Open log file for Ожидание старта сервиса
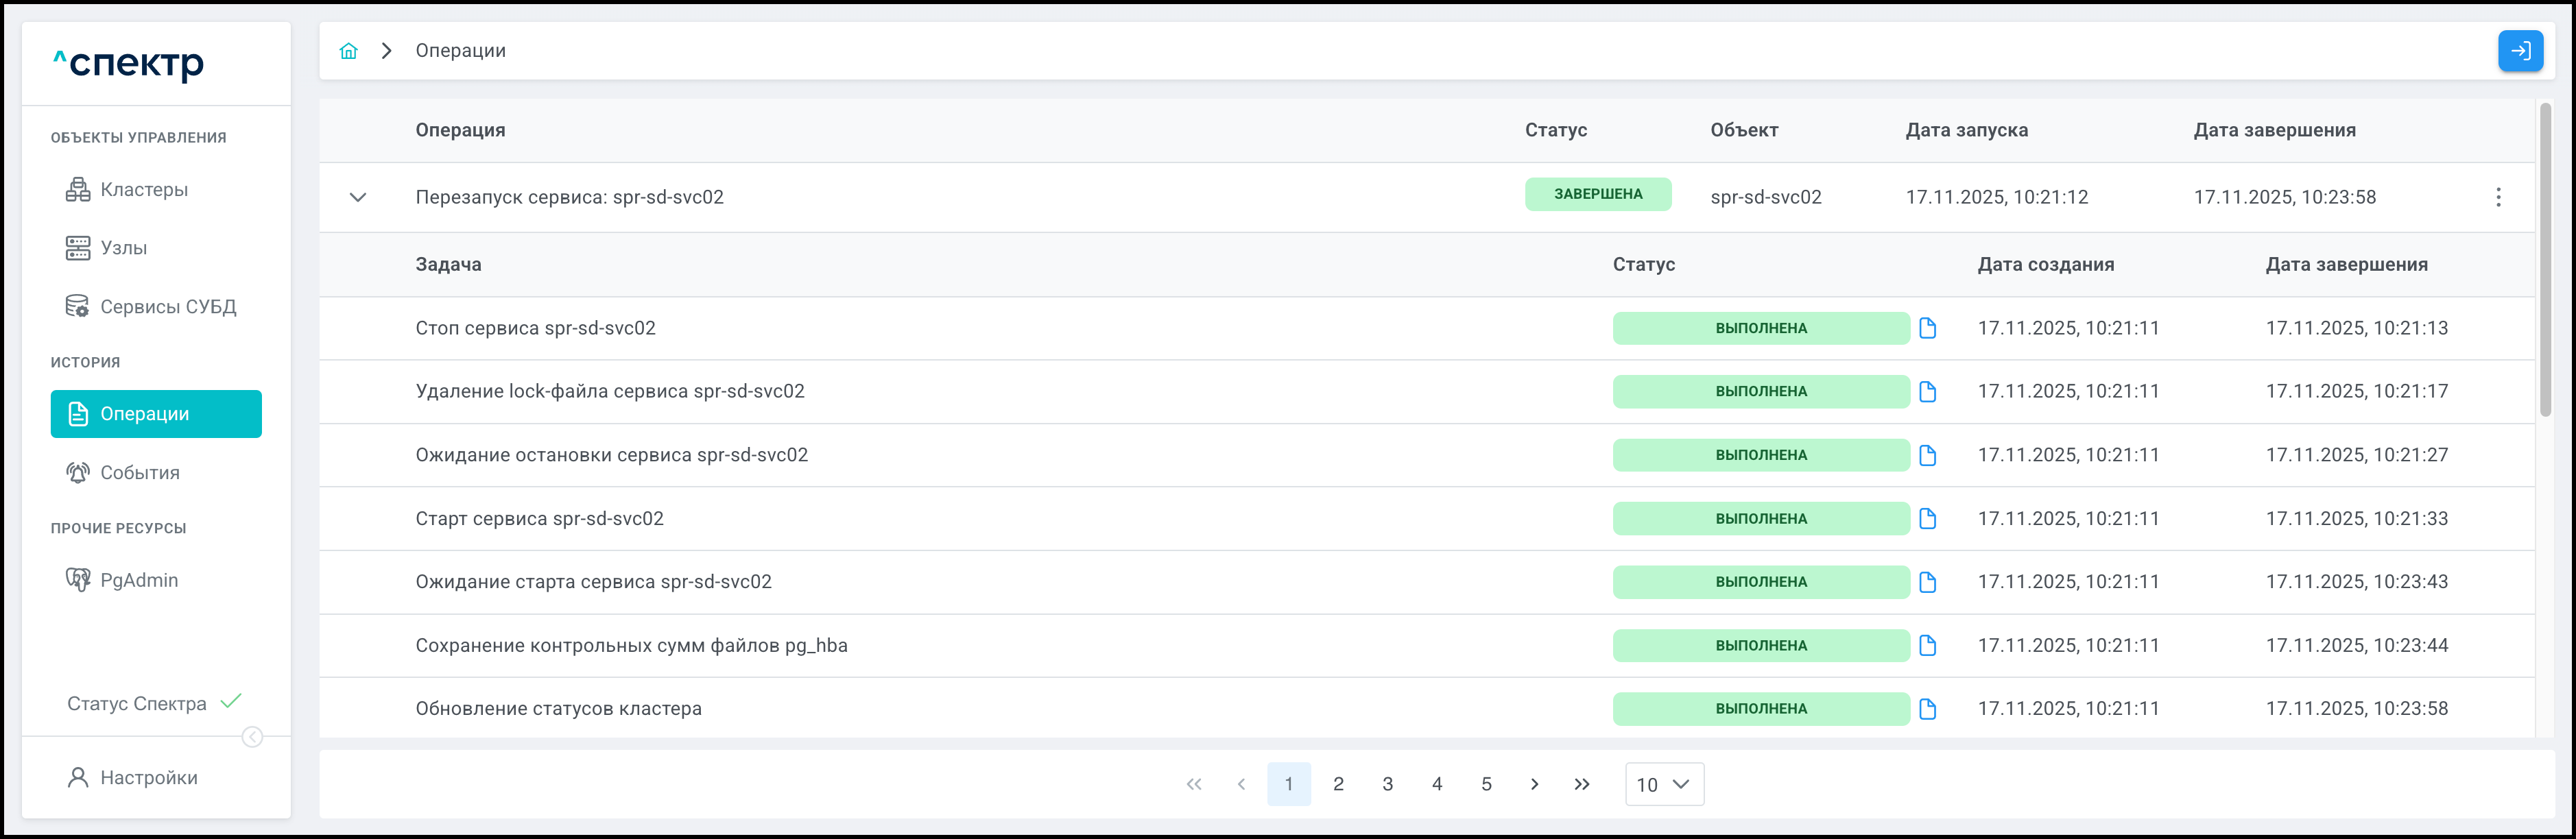 click(1928, 582)
